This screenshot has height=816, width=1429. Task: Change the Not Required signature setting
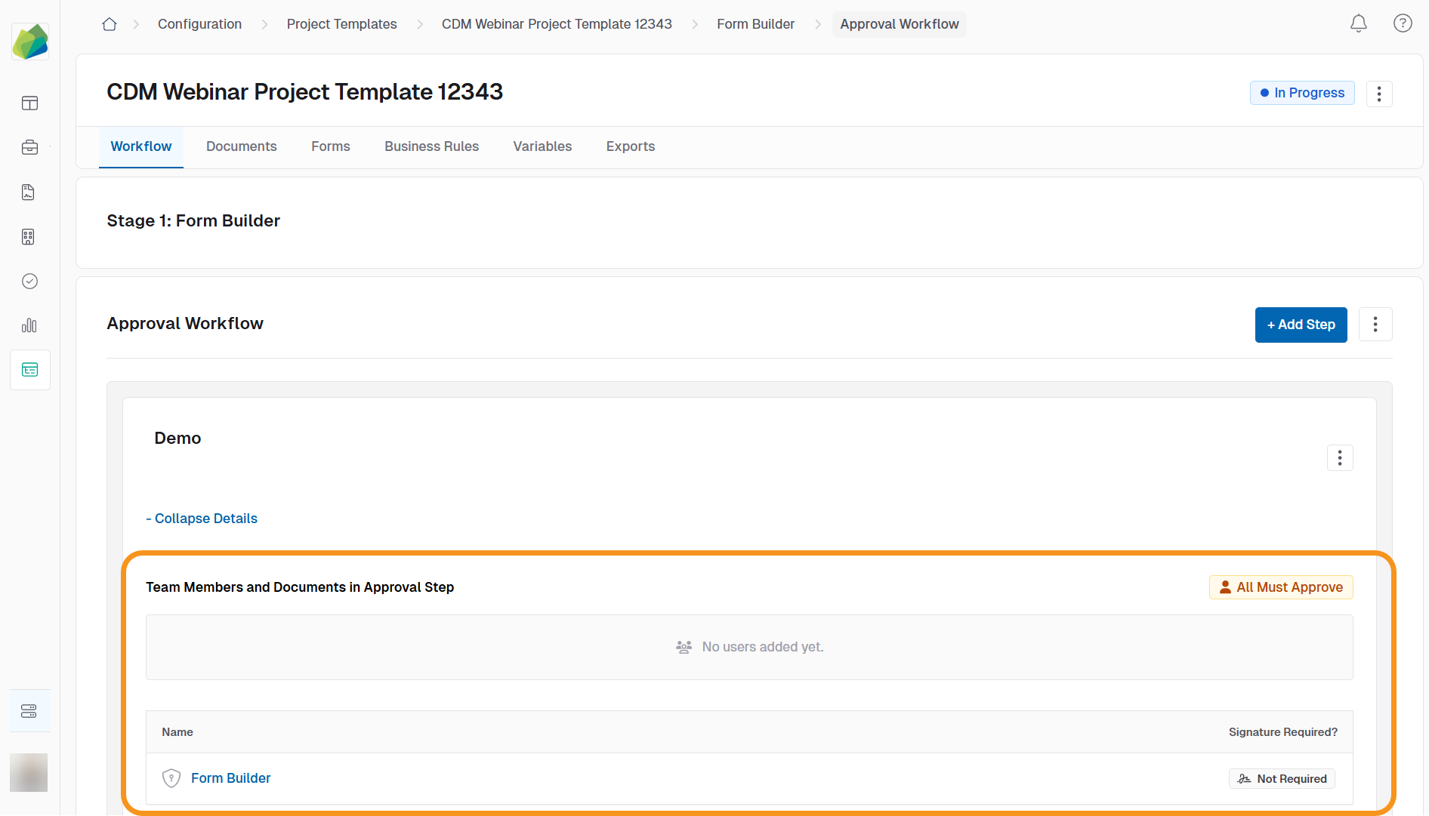point(1282,778)
